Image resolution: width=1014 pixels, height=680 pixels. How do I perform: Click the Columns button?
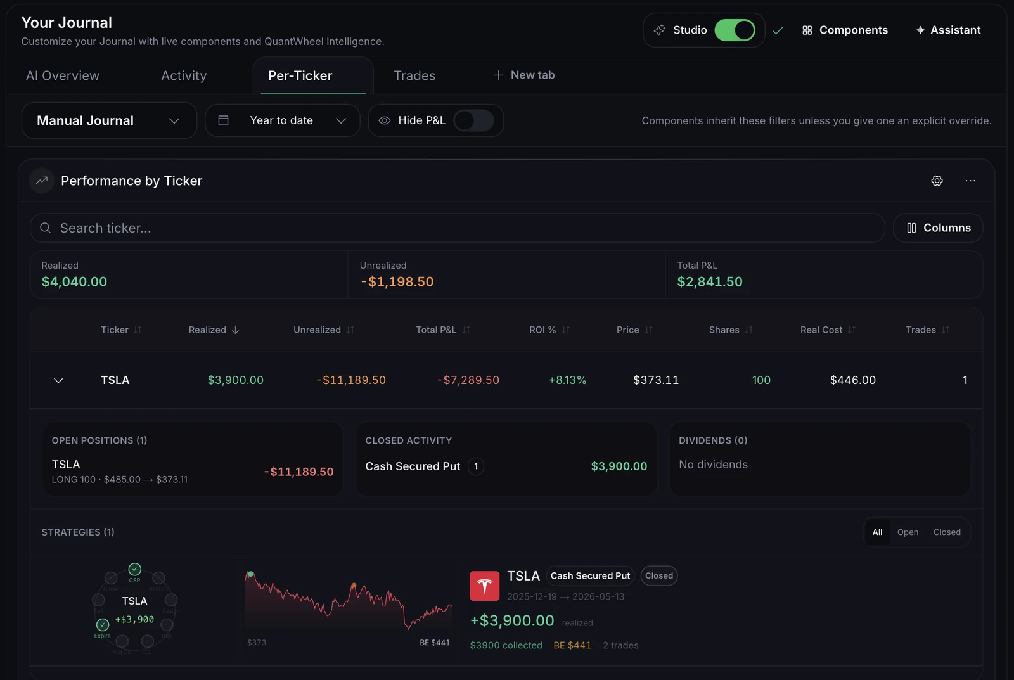point(938,228)
